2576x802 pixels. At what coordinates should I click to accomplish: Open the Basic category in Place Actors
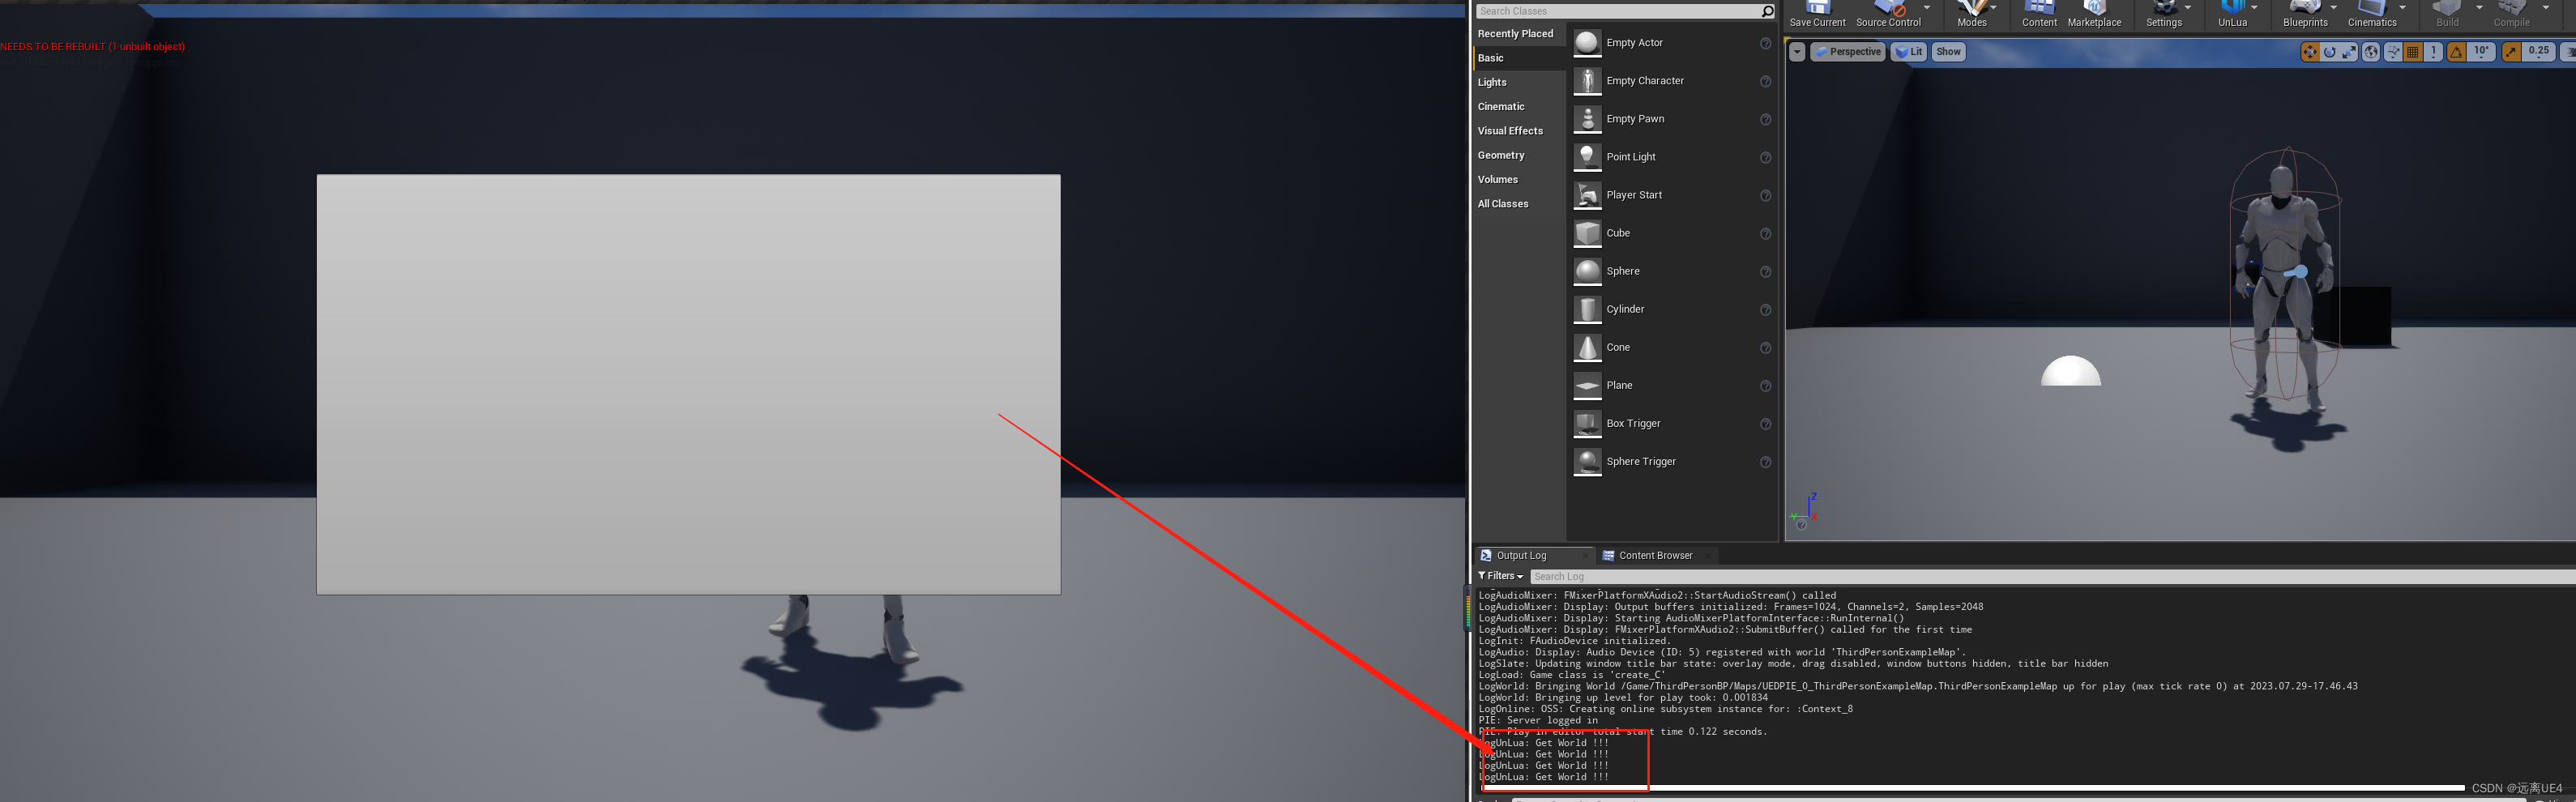1491,57
